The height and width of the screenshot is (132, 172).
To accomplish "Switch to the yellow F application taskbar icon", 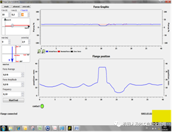I will (x=70, y=128).
